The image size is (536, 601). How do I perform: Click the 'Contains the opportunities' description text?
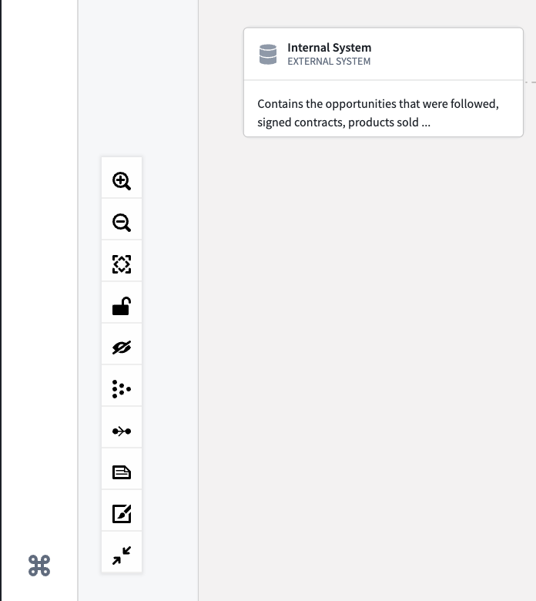tap(378, 112)
